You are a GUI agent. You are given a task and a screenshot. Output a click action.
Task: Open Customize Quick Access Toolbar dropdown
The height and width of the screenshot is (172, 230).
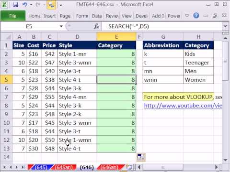click(x=61, y=5)
